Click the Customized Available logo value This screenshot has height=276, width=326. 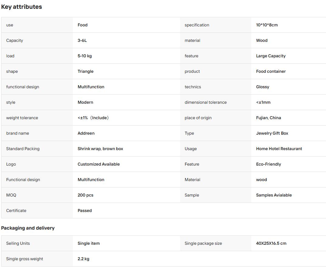pyautogui.click(x=99, y=164)
